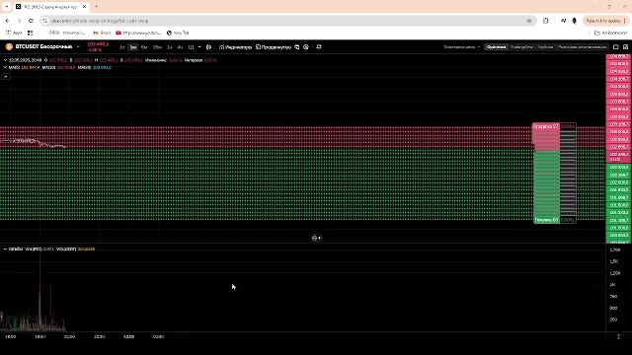Click the BTCUSDT coin logo

coord(9,47)
